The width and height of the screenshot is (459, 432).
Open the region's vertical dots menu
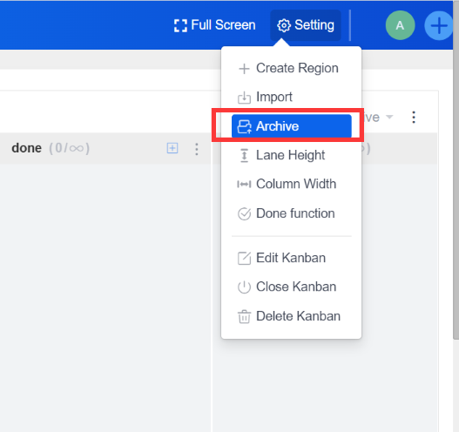click(x=414, y=117)
